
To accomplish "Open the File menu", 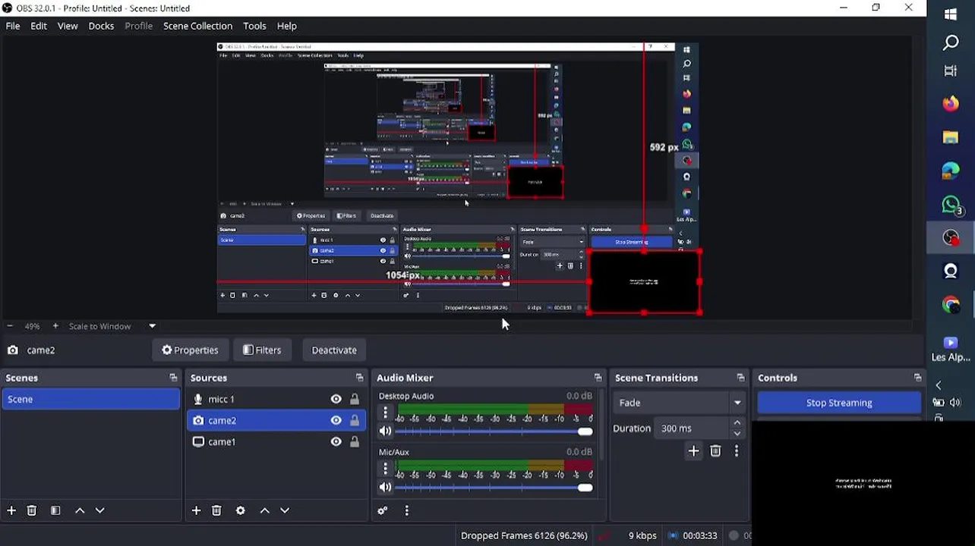I will pyautogui.click(x=13, y=26).
